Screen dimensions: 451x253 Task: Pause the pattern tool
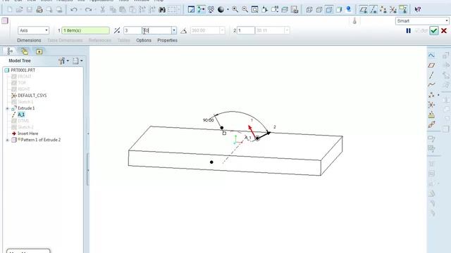(x=408, y=30)
